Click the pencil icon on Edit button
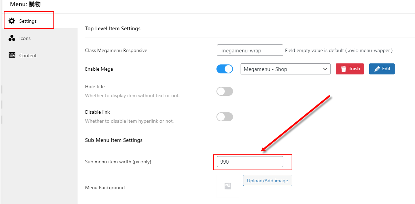This screenshot has height=204, width=415. [377, 69]
